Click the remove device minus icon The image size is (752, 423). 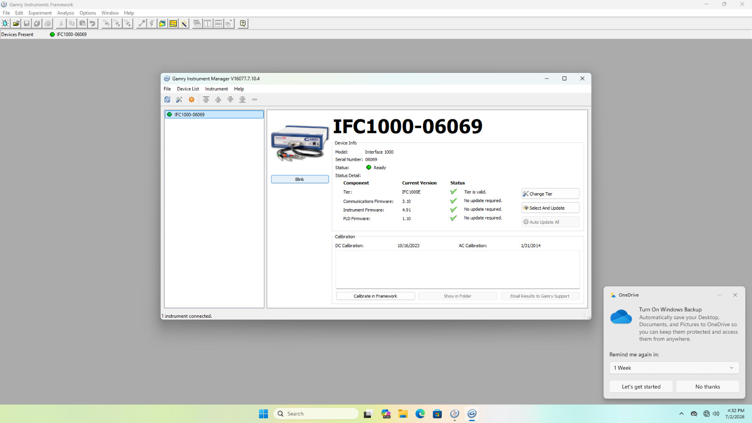click(255, 100)
